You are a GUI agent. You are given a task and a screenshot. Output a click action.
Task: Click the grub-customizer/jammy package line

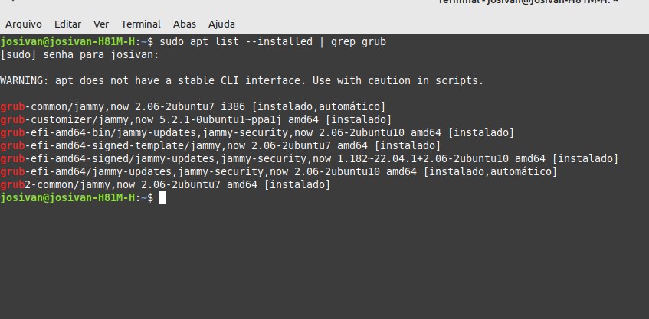tap(196, 120)
